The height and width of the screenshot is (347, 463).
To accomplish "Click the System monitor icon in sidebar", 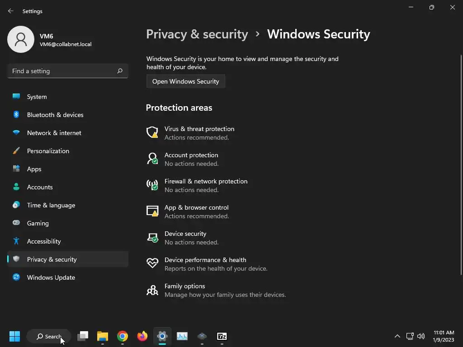I will pyautogui.click(x=16, y=97).
